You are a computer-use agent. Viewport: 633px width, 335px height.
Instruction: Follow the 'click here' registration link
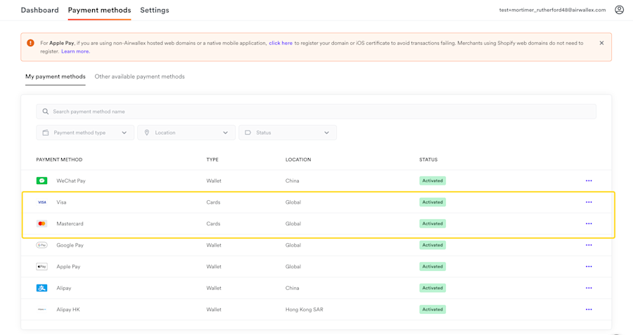click(281, 43)
